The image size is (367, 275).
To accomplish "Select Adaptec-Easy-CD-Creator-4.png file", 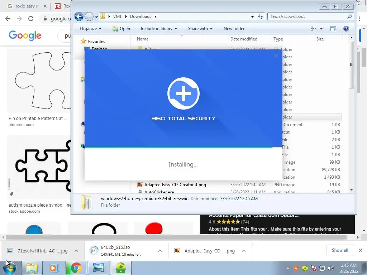I will point(175,185).
